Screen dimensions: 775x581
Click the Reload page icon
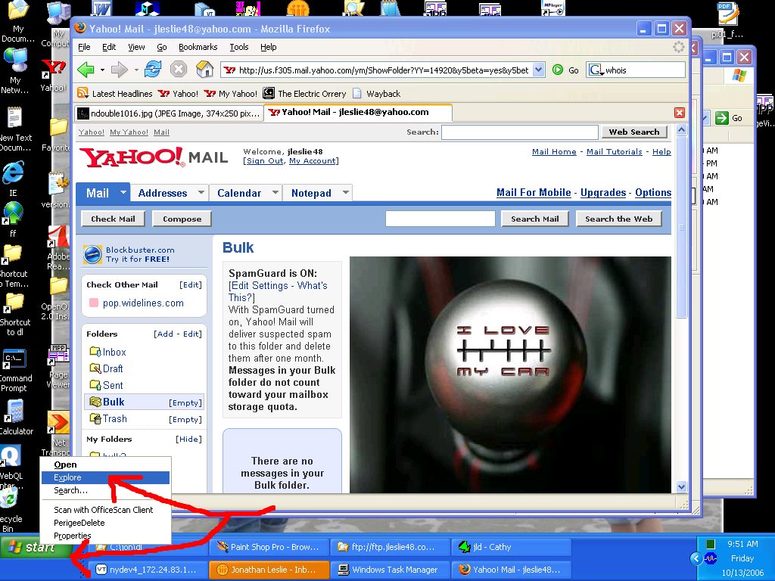click(153, 70)
